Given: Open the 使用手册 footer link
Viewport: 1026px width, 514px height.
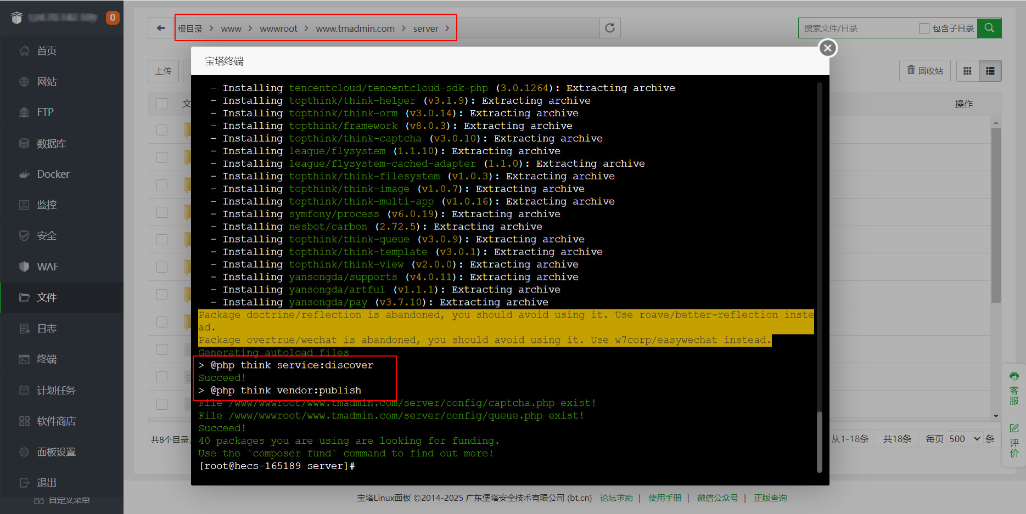Looking at the screenshot, I should (x=665, y=498).
